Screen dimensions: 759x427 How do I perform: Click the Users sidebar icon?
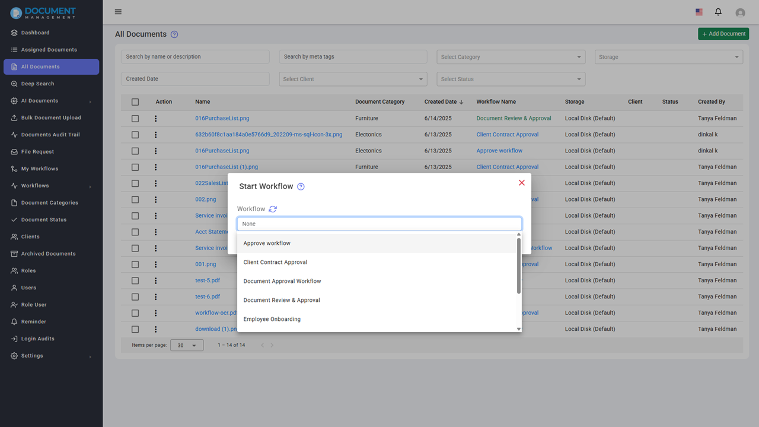pos(14,288)
